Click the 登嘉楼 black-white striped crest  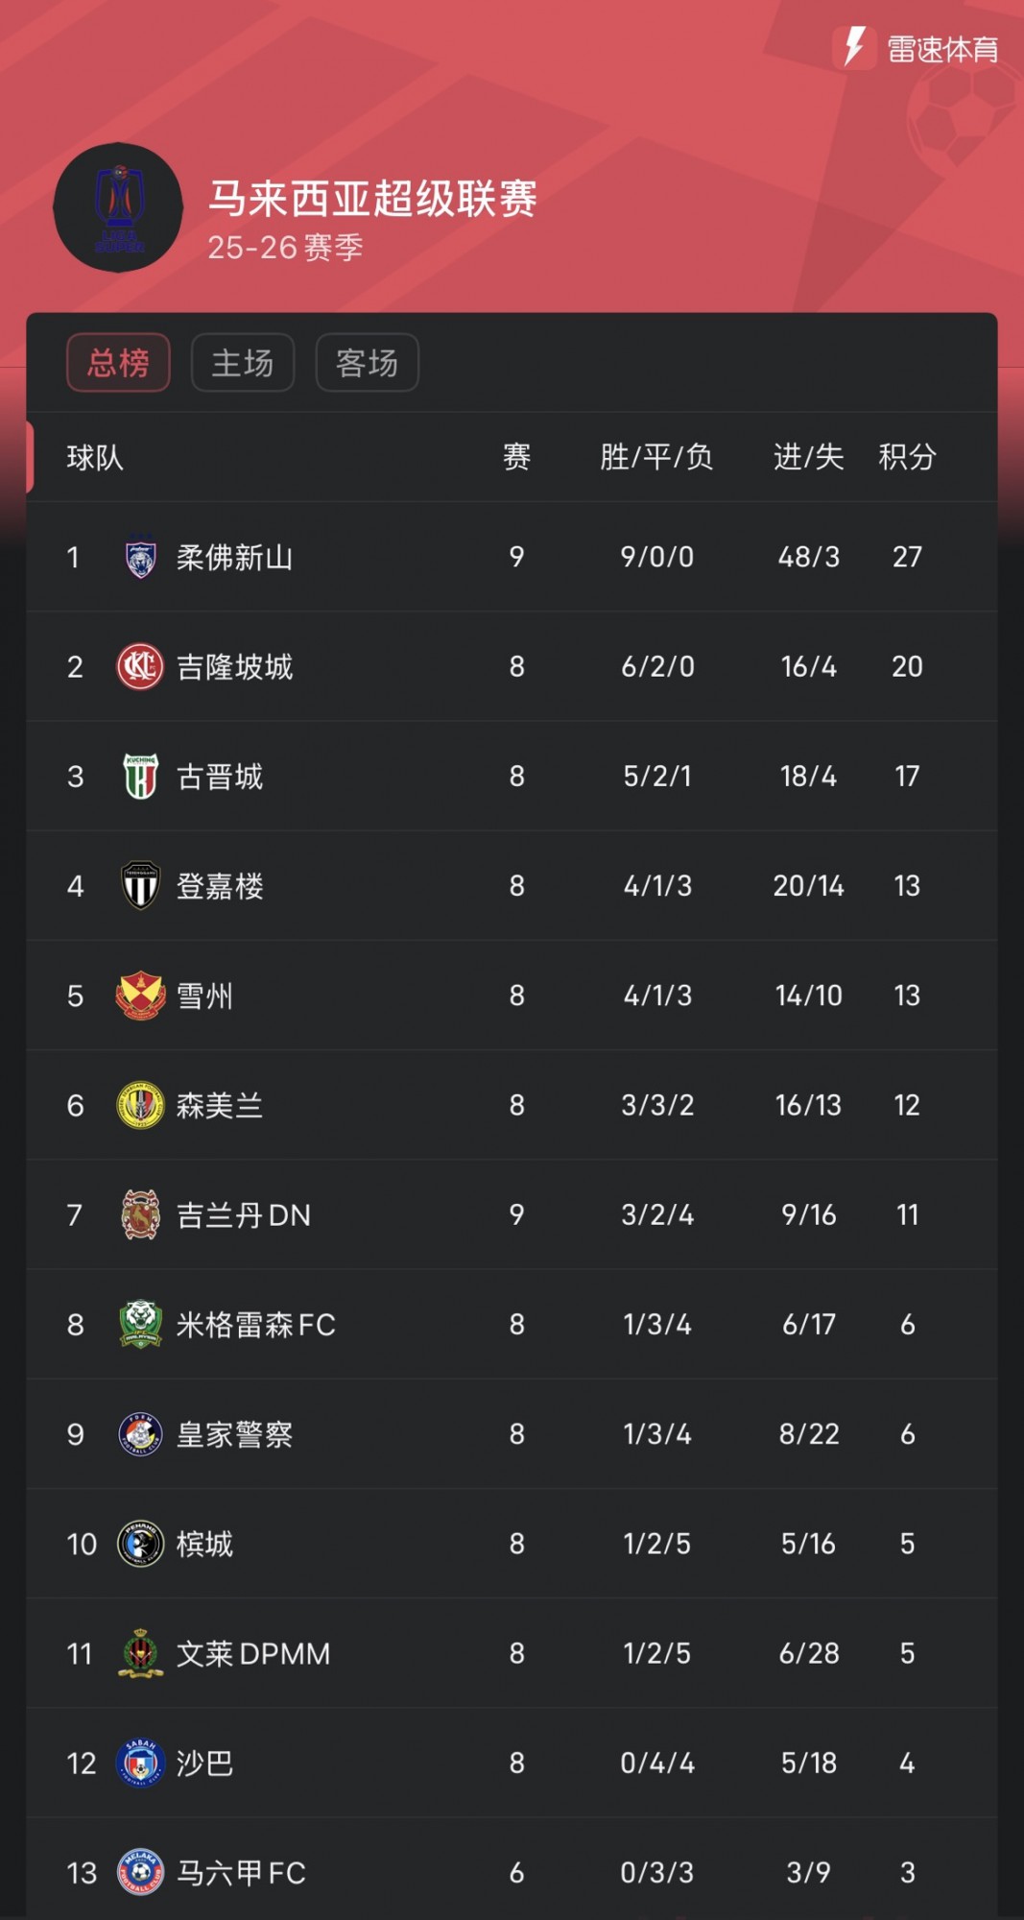coord(140,886)
